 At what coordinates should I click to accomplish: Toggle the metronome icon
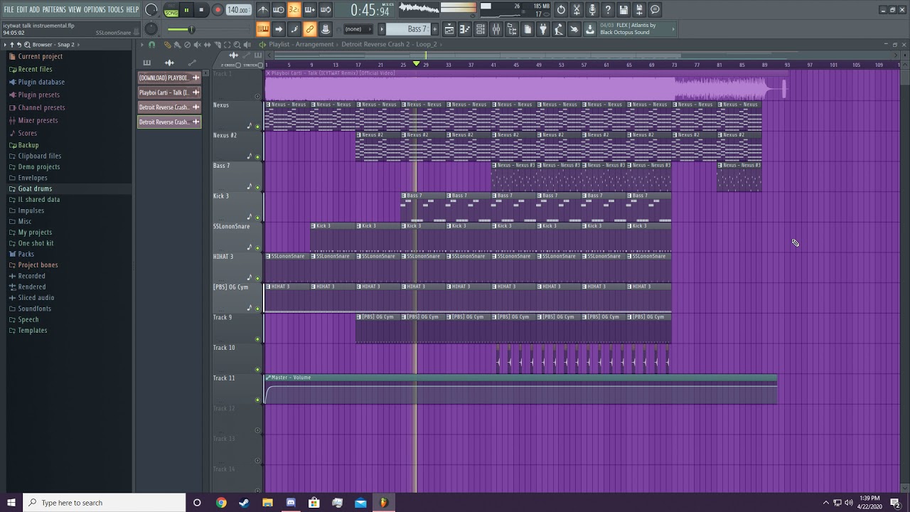click(263, 10)
